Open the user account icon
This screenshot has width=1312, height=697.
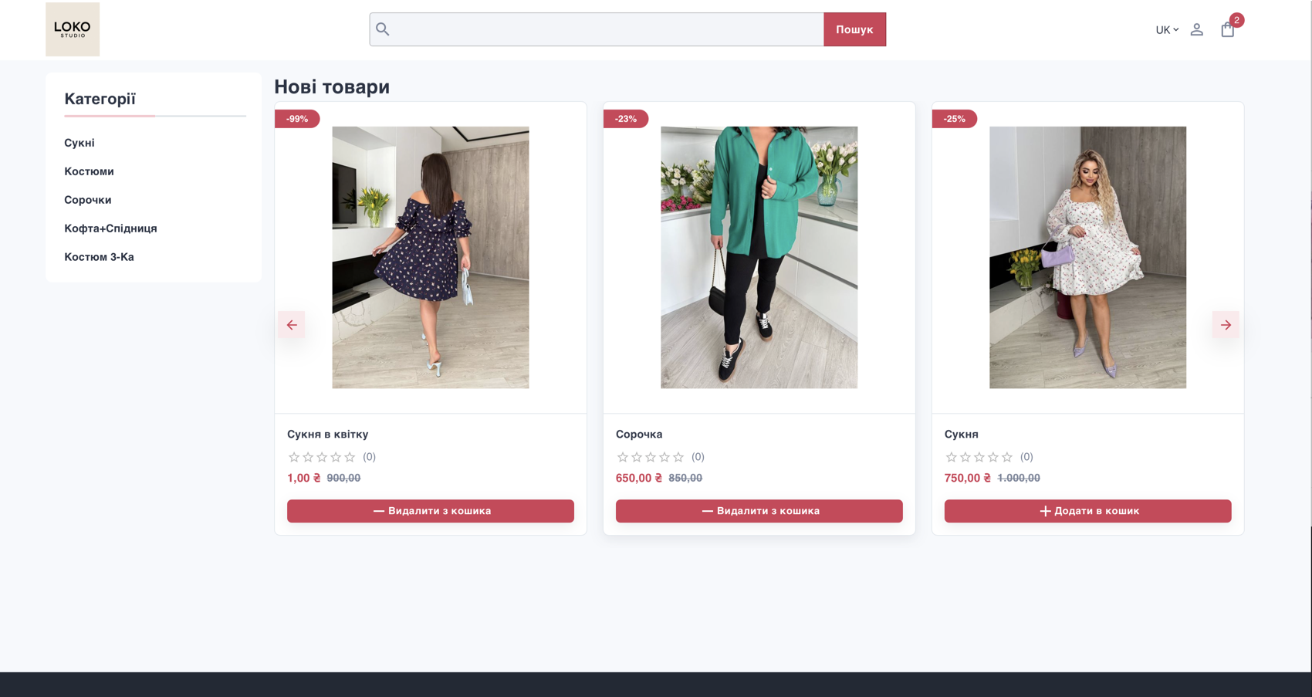click(1196, 30)
